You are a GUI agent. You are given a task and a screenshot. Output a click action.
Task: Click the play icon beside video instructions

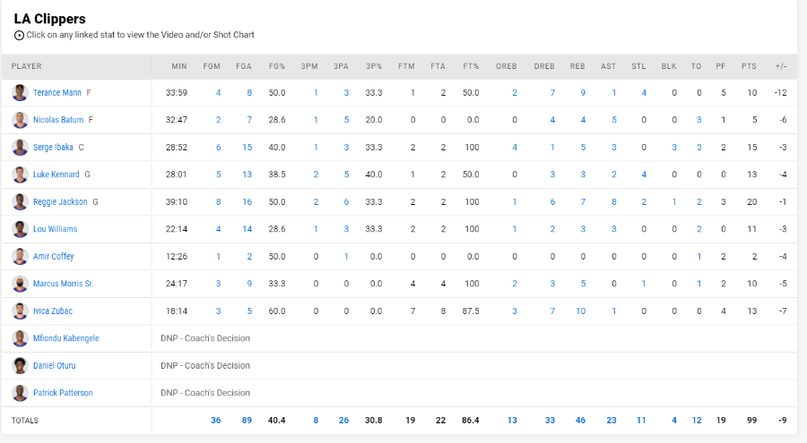click(x=19, y=36)
